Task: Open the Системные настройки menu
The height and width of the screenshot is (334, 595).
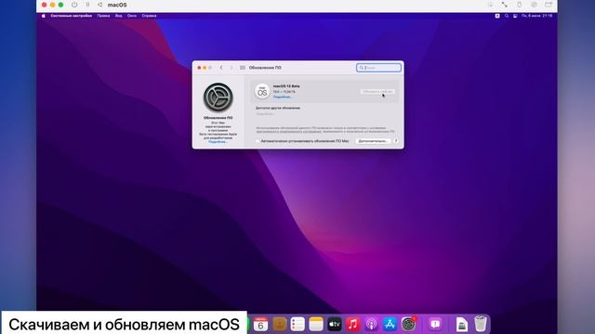Action: [72, 16]
